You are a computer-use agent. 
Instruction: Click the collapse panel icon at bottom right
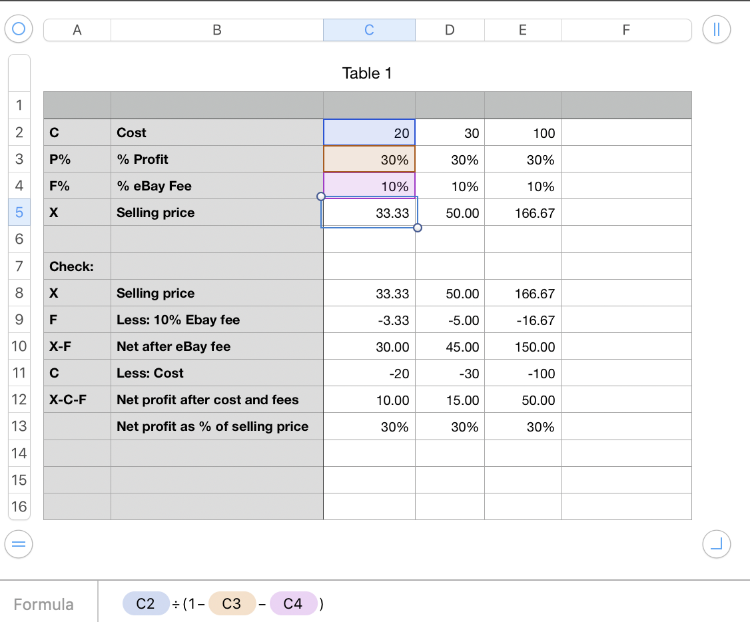717,544
